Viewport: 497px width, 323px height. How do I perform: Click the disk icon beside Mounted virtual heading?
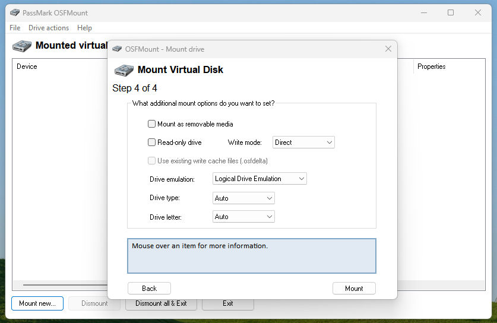point(22,46)
